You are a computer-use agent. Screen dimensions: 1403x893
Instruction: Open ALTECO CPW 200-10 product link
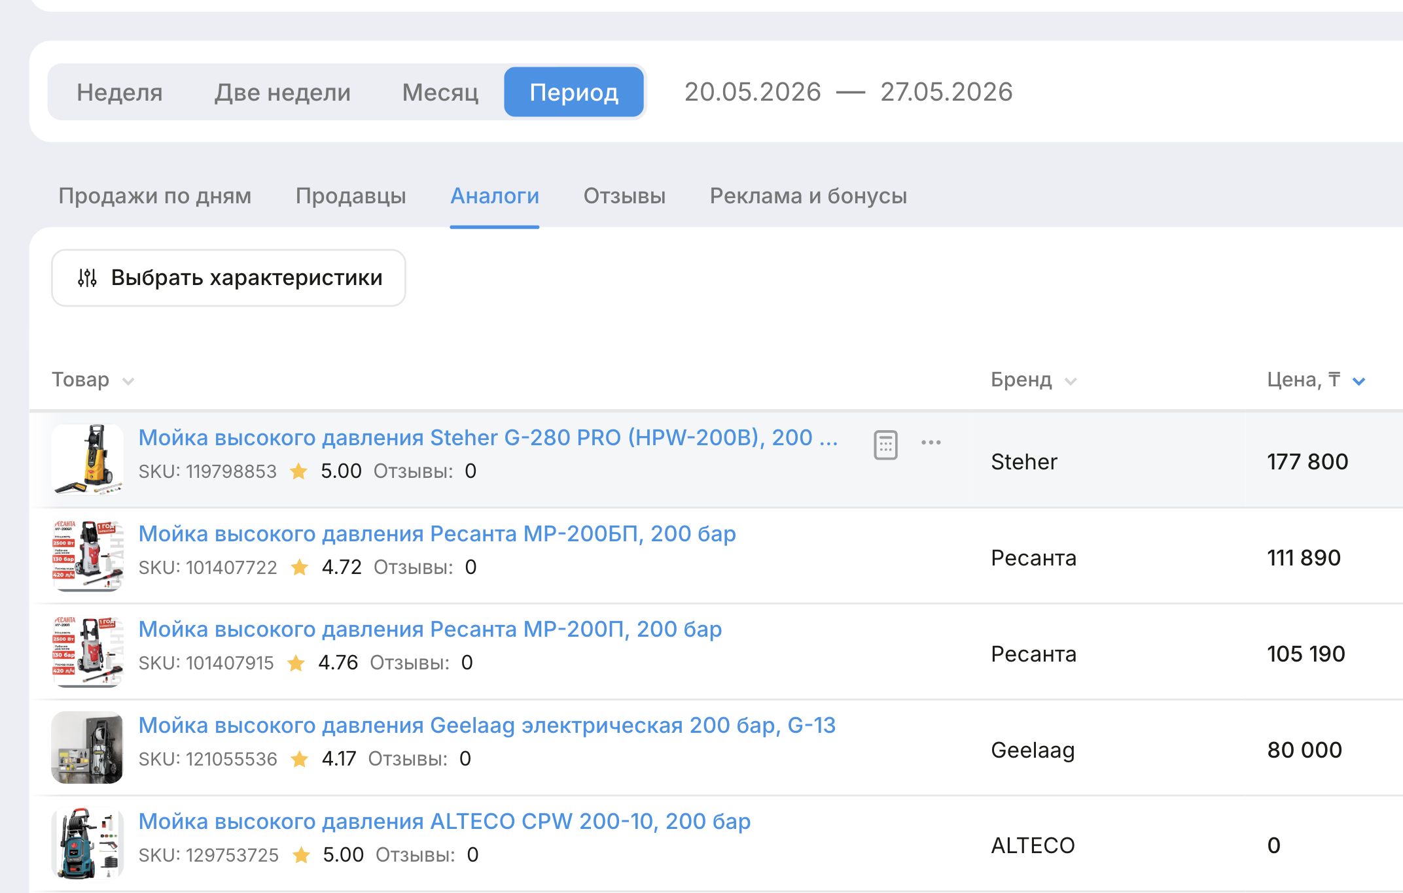pyautogui.click(x=444, y=821)
